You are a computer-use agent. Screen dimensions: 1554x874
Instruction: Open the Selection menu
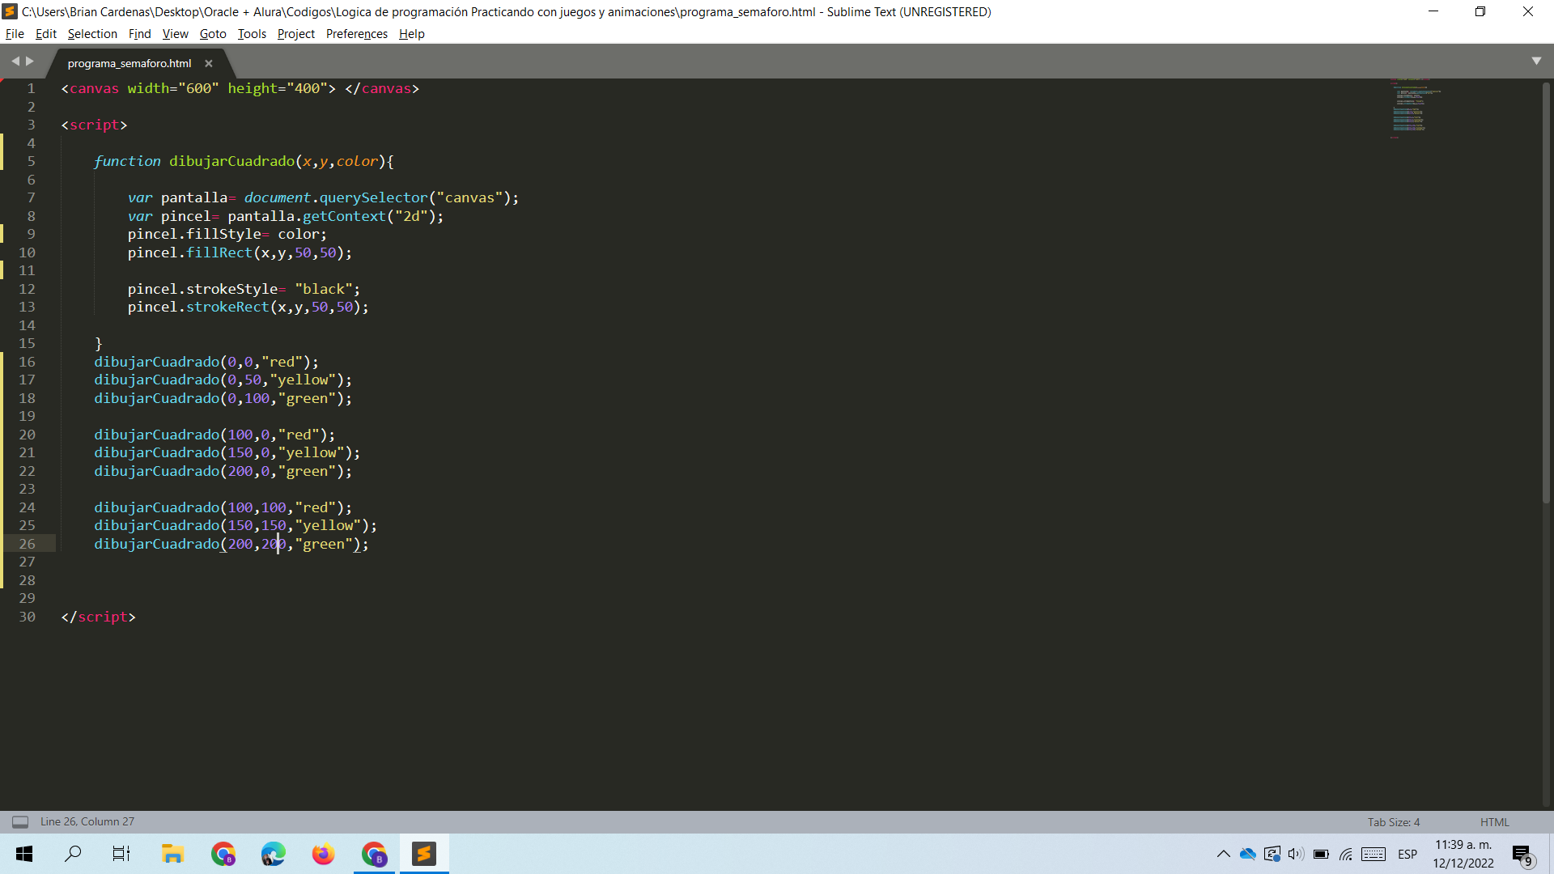click(92, 34)
